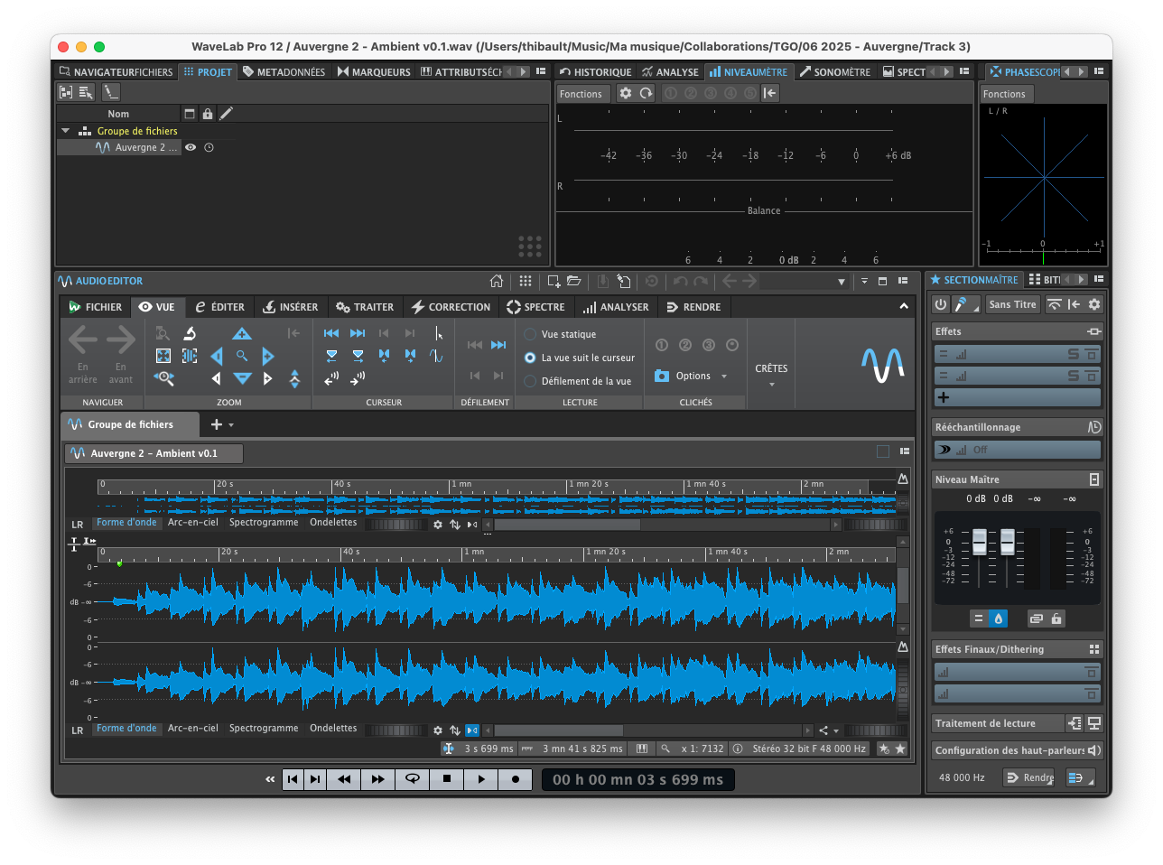Viewport: 1163px width, 865px height.
Task: Enable loop playback in the transport bar
Action: (x=412, y=779)
